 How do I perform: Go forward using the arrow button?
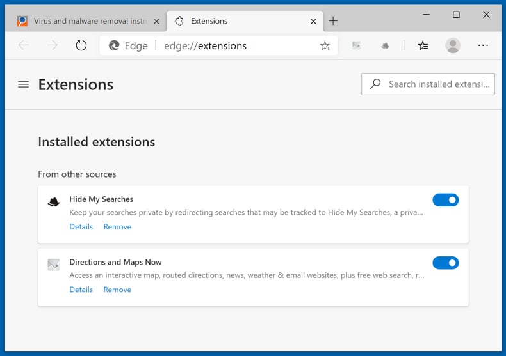pyautogui.click(x=52, y=45)
